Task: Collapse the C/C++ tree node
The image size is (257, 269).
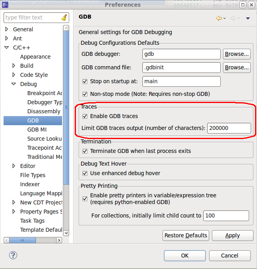Action: point(6,48)
